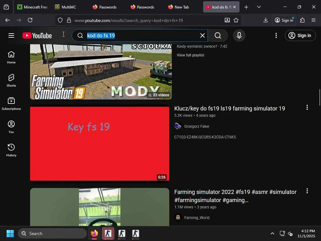Open network status tray icon
The image size is (321, 241).
pyautogui.click(x=282, y=233)
